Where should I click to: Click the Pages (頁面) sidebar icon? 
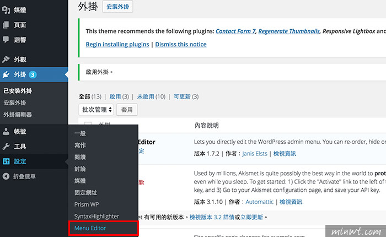pos(6,25)
